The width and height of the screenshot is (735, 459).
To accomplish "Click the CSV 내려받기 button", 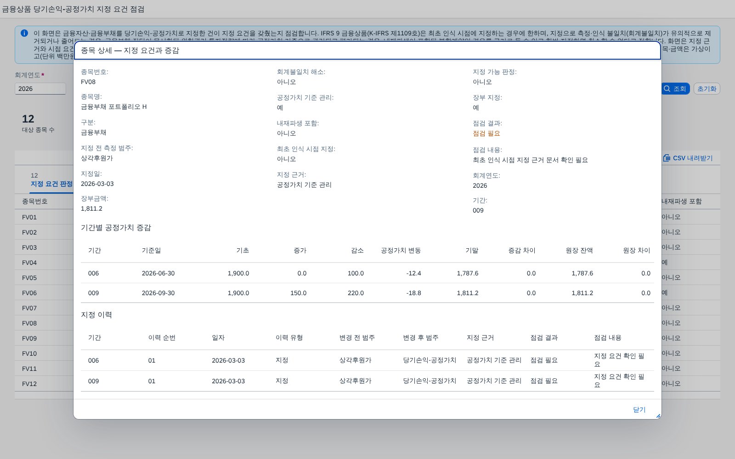I will coord(688,158).
